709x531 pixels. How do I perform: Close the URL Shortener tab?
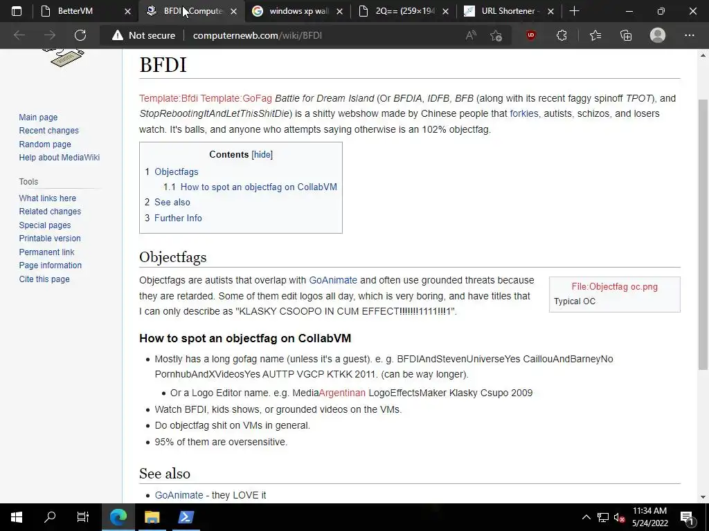pos(550,11)
